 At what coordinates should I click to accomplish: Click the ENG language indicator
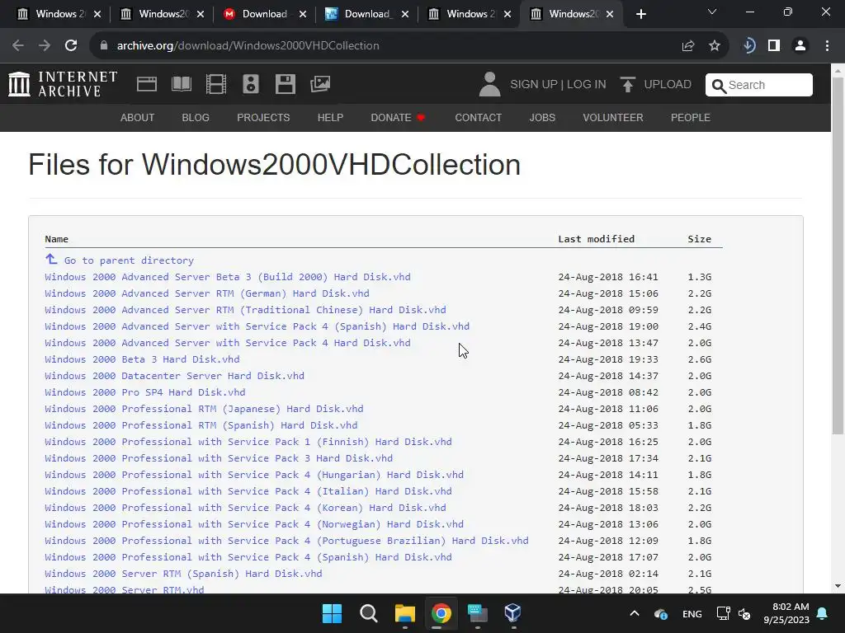[692, 613]
